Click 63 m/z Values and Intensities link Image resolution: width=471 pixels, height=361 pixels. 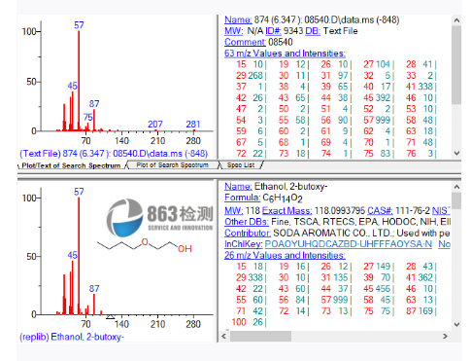click(285, 54)
